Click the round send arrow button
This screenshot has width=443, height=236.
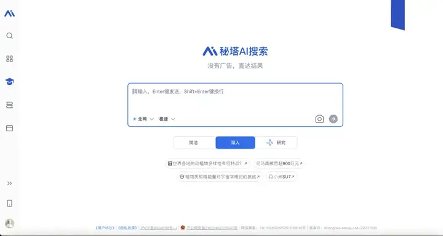tap(333, 119)
